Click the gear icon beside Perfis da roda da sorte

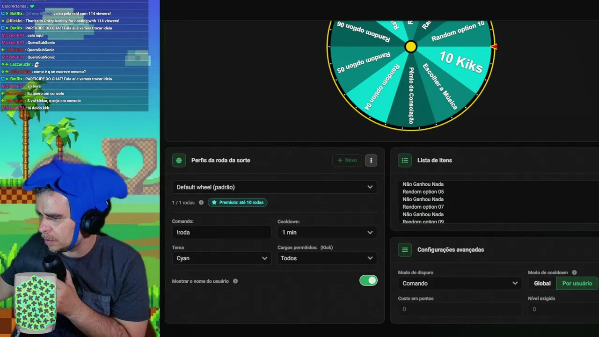[179, 161]
